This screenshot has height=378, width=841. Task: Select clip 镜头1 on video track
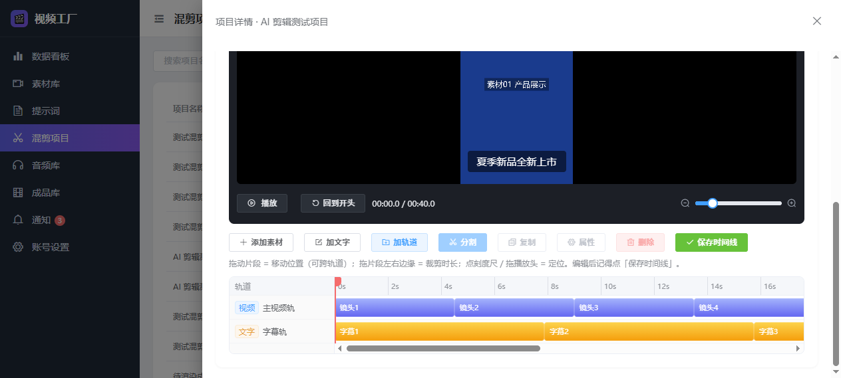pos(395,308)
